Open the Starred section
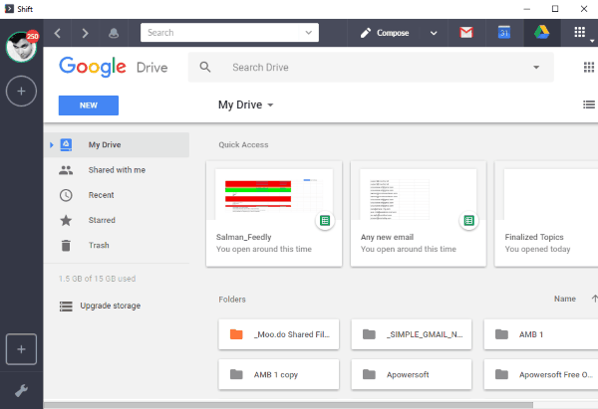 (101, 220)
